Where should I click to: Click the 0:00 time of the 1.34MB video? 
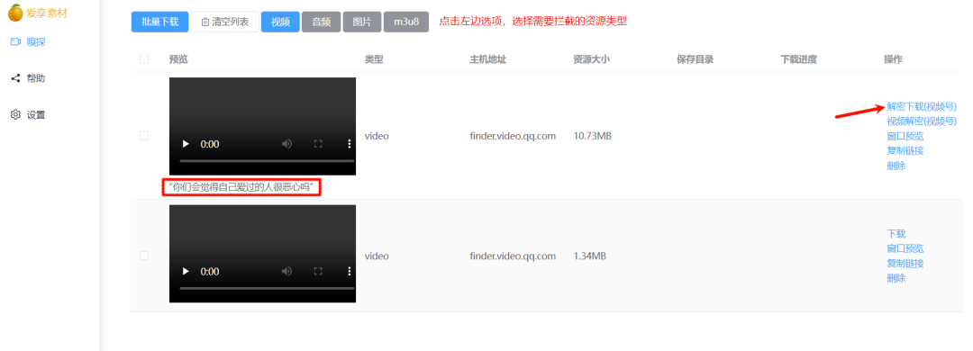(x=210, y=272)
